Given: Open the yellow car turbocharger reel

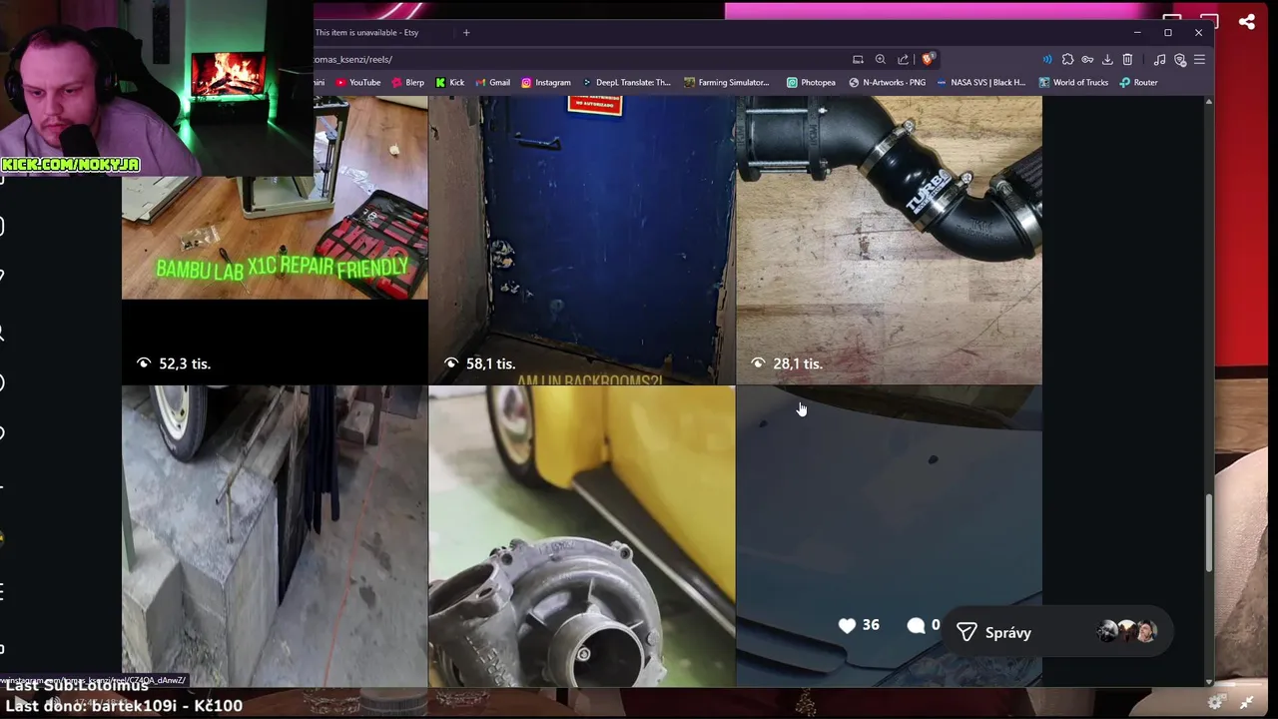Looking at the screenshot, I should click(x=582, y=537).
